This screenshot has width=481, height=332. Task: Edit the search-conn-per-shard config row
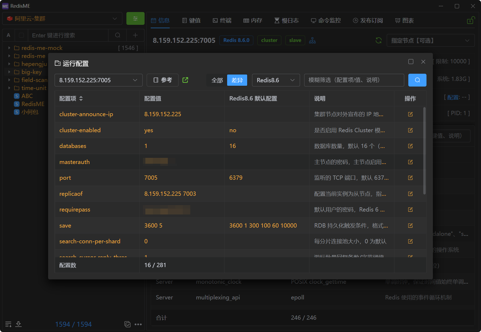[410, 241]
